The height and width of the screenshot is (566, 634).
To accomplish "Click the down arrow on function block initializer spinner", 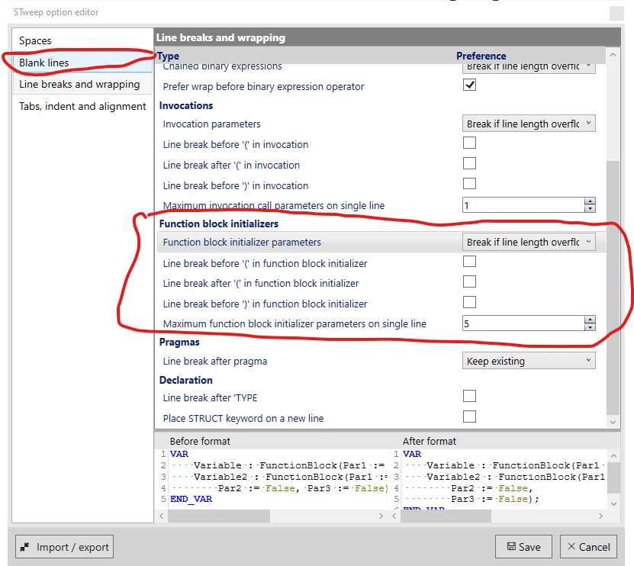I will (590, 326).
